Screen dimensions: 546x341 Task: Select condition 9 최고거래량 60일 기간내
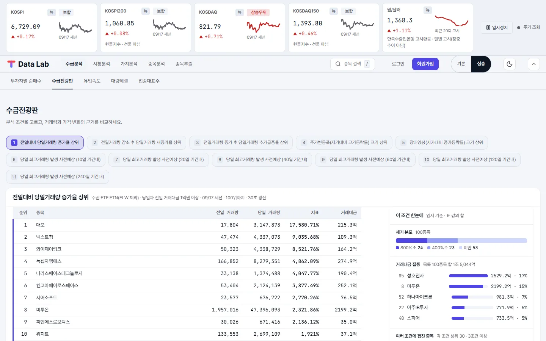click(366, 160)
